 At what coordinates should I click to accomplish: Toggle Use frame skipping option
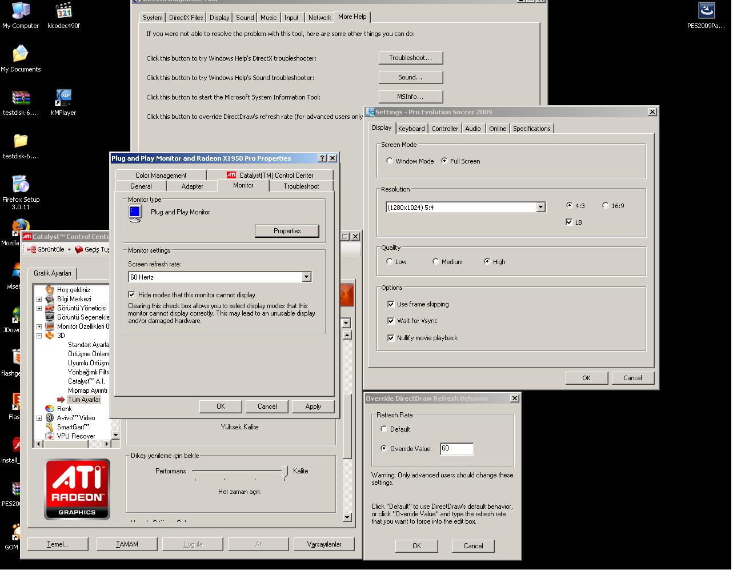click(x=391, y=304)
